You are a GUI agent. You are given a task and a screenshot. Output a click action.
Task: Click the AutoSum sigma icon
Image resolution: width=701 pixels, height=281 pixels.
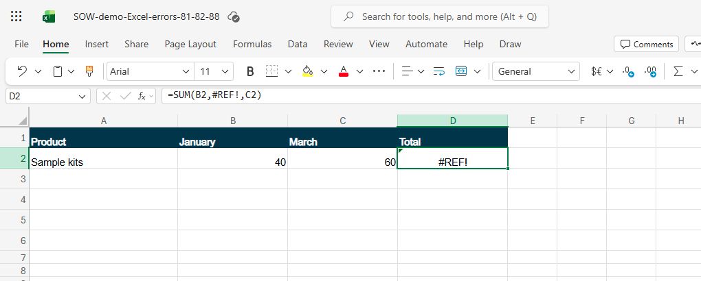point(678,71)
